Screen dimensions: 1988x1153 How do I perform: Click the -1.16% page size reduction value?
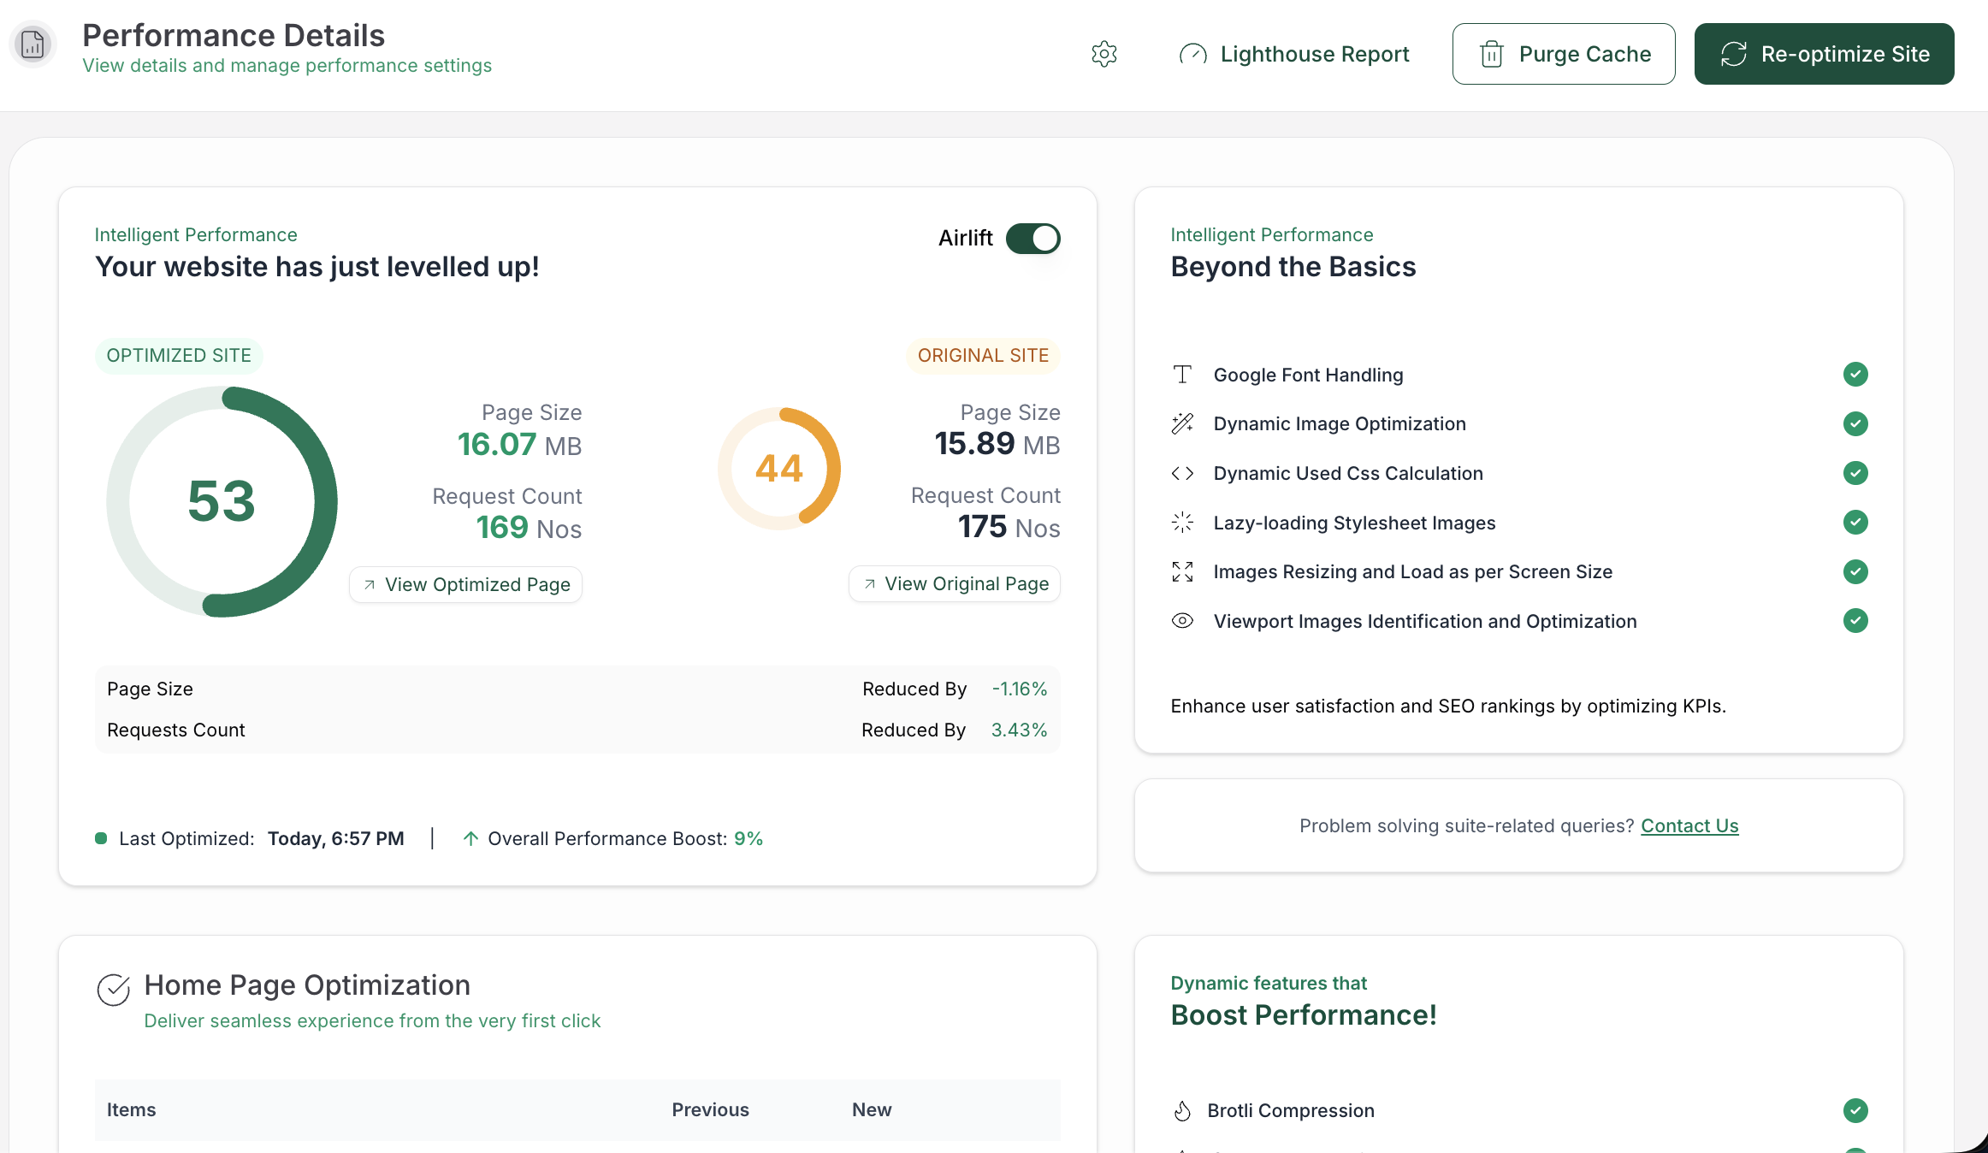(x=1020, y=689)
